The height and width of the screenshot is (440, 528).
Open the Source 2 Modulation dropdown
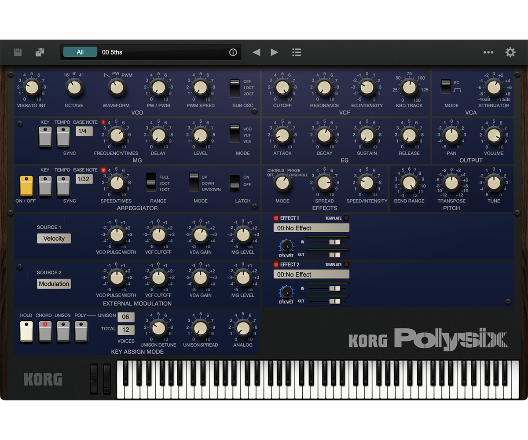click(54, 284)
